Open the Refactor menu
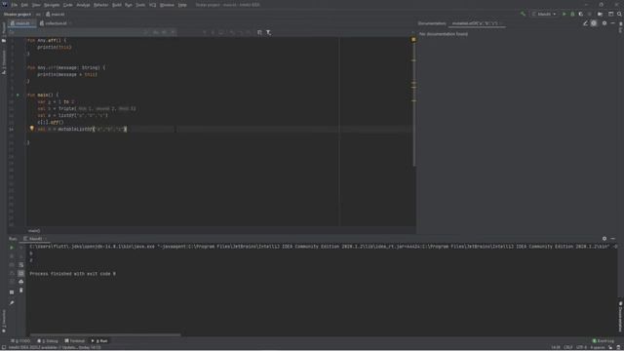This screenshot has width=624, height=351. click(x=101, y=5)
